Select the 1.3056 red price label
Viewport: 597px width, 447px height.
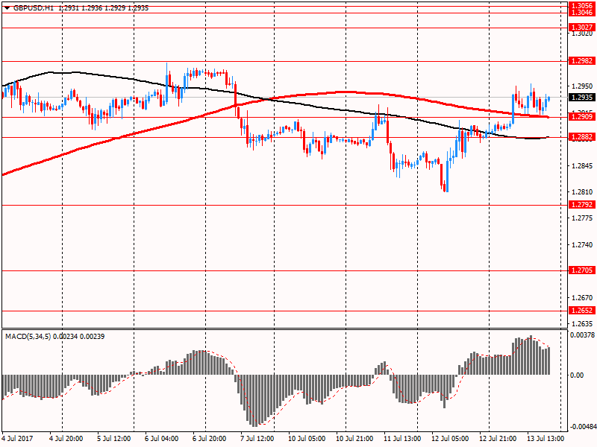[x=582, y=5]
